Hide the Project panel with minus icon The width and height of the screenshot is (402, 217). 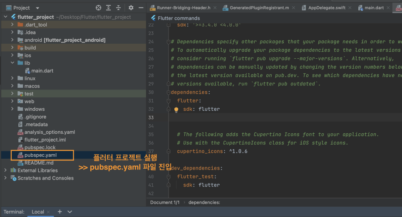(141, 7)
